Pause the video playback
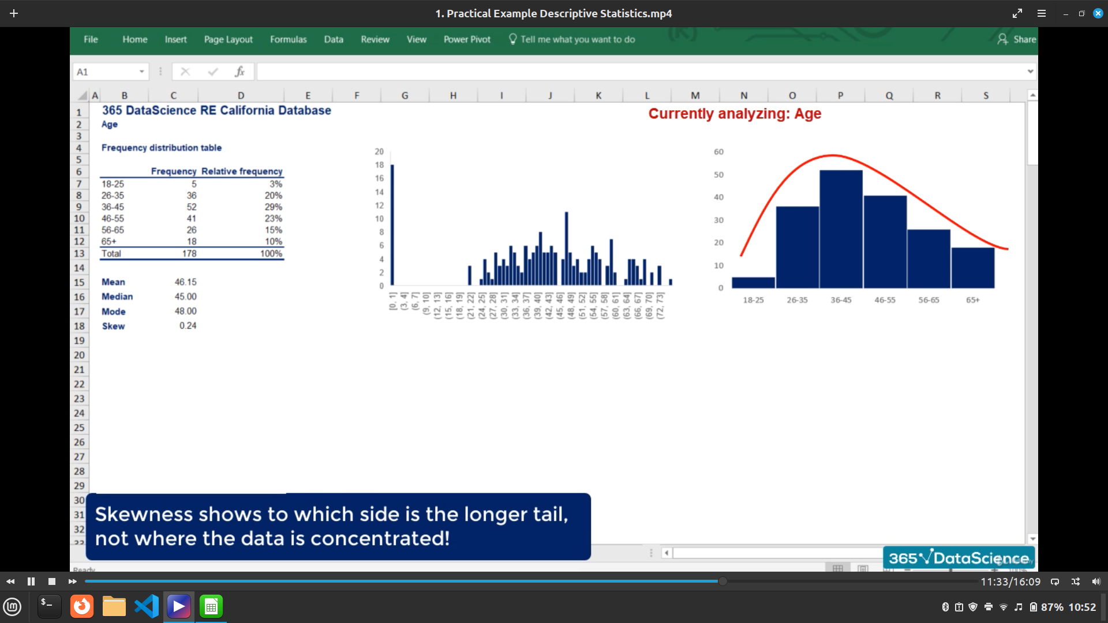 (x=31, y=581)
